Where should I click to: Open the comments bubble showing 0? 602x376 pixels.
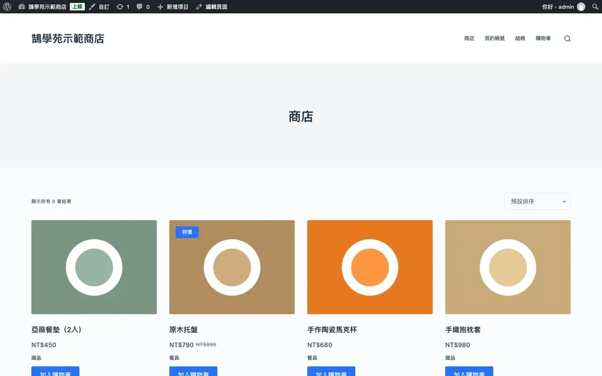(143, 7)
